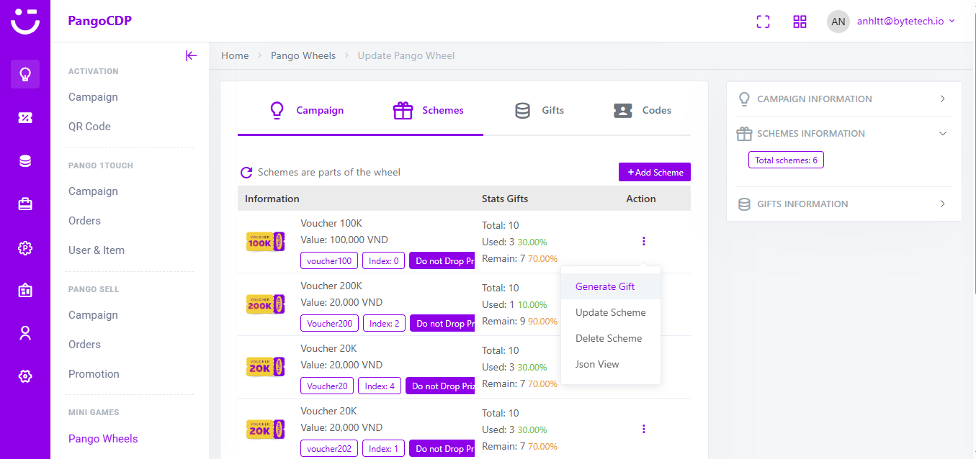Click the 'Voucher 200K' scheme name
Image resolution: width=976 pixels, height=459 pixels.
[x=331, y=286]
